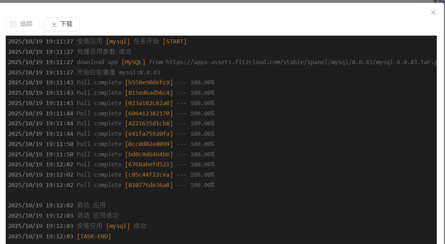
Task: Click layer hash e41fa75920fa
Action: tap(149, 134)
